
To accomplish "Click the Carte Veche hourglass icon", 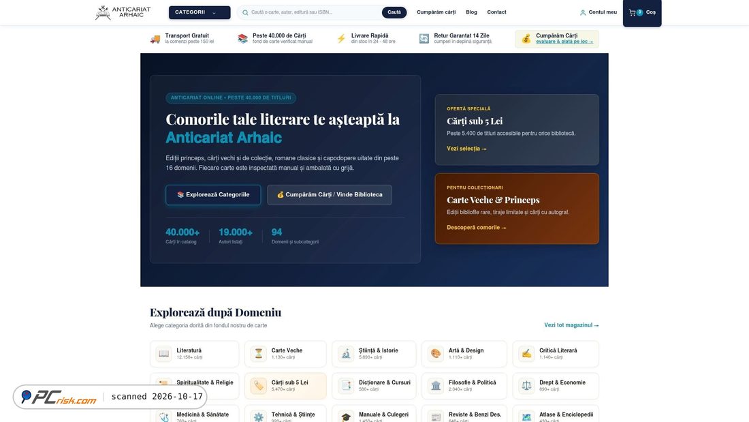I will pyautogui.click(x=259, y=354).
